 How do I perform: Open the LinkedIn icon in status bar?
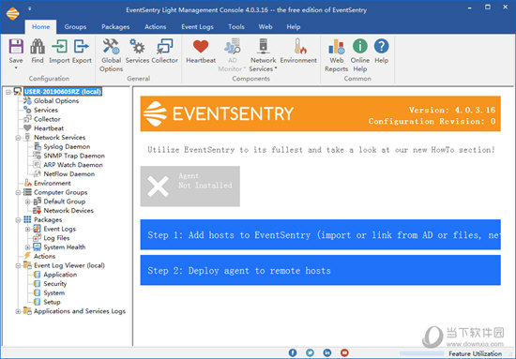[x=327, y=352]
